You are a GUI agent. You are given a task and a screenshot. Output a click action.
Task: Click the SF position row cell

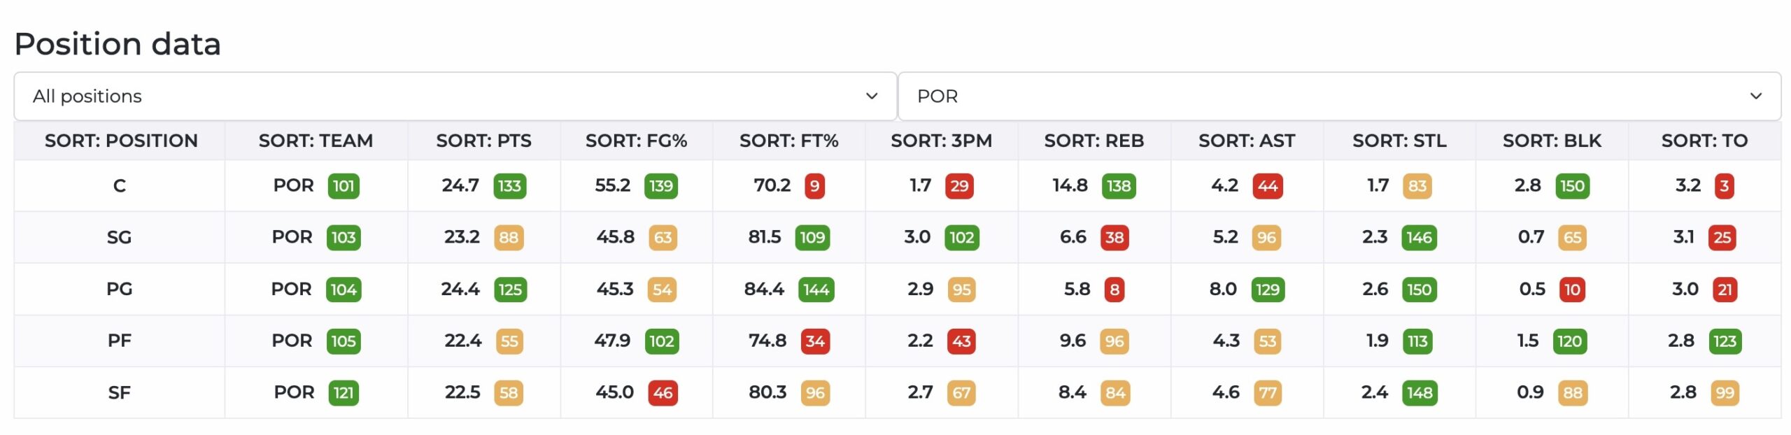click(120, 392)
